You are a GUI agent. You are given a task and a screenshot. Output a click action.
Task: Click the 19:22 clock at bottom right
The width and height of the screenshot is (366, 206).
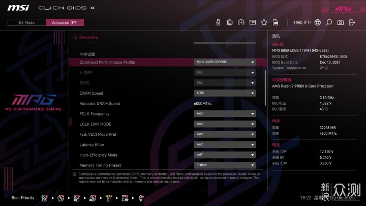click(x=306, y=198)
